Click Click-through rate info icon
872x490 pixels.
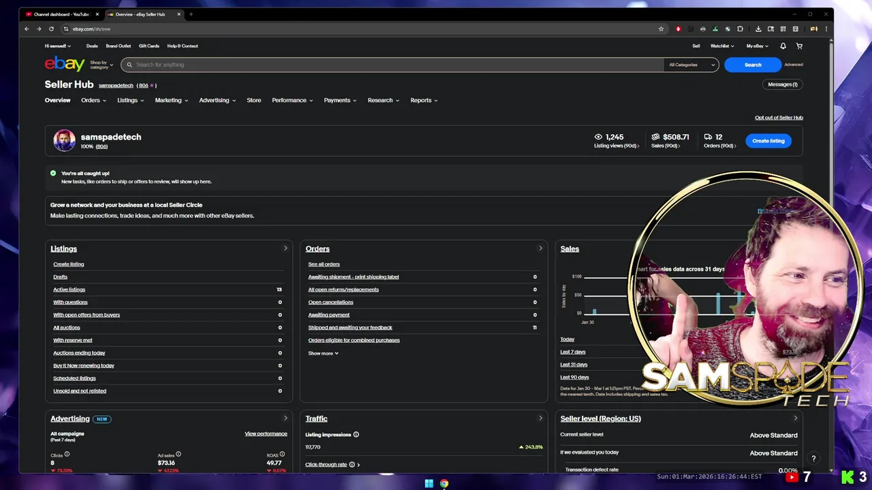point(352,464)
